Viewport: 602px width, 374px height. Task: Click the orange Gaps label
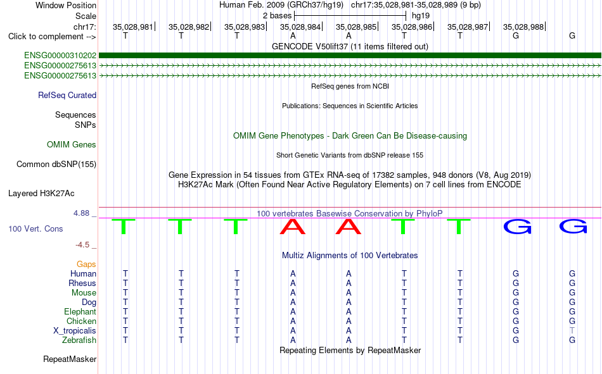pyautogui.click(x=86, y=265)
